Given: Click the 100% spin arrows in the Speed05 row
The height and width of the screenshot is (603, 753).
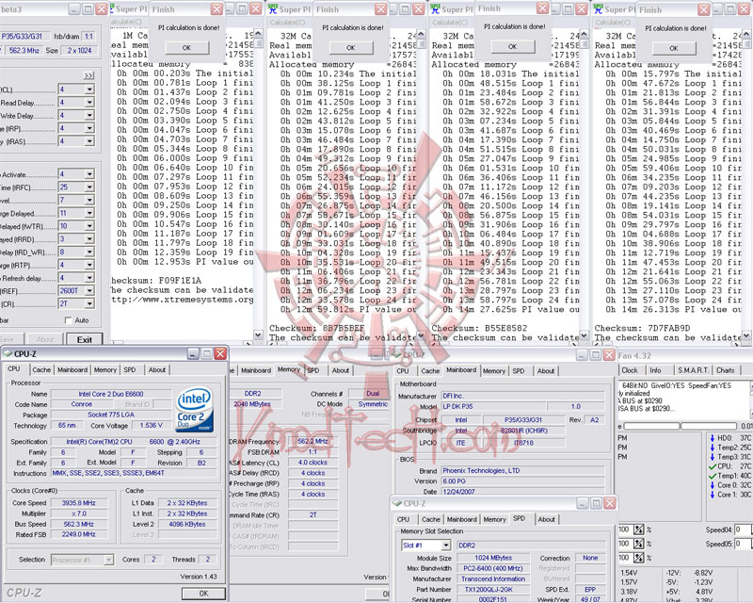Looking at the screenshot, I should [638, 544].
